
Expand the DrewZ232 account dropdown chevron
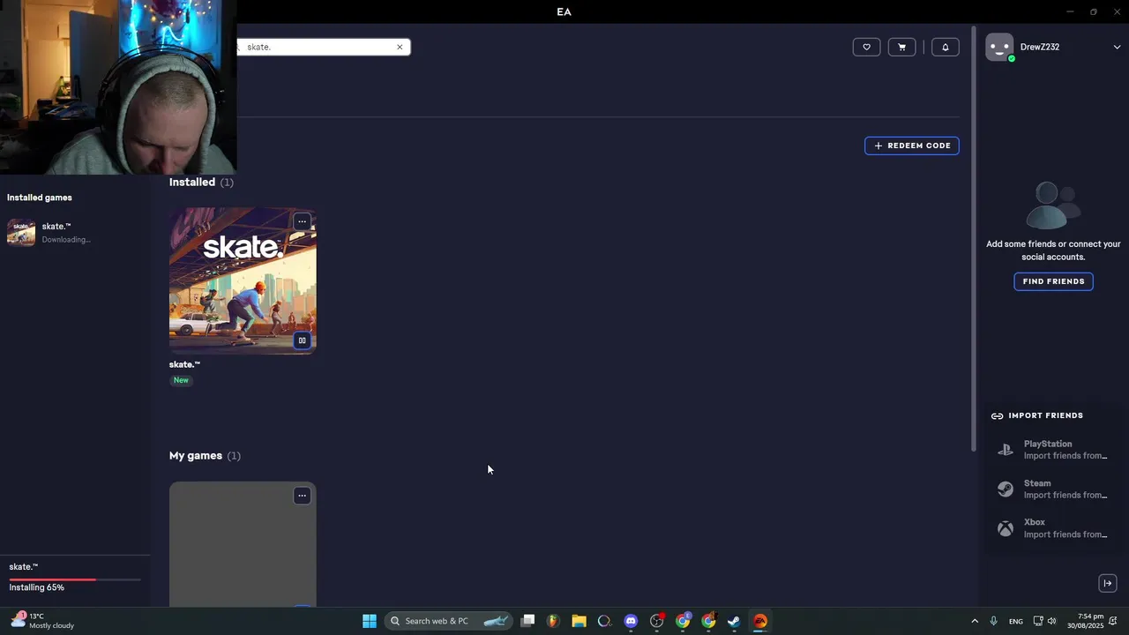(1117, 47)
